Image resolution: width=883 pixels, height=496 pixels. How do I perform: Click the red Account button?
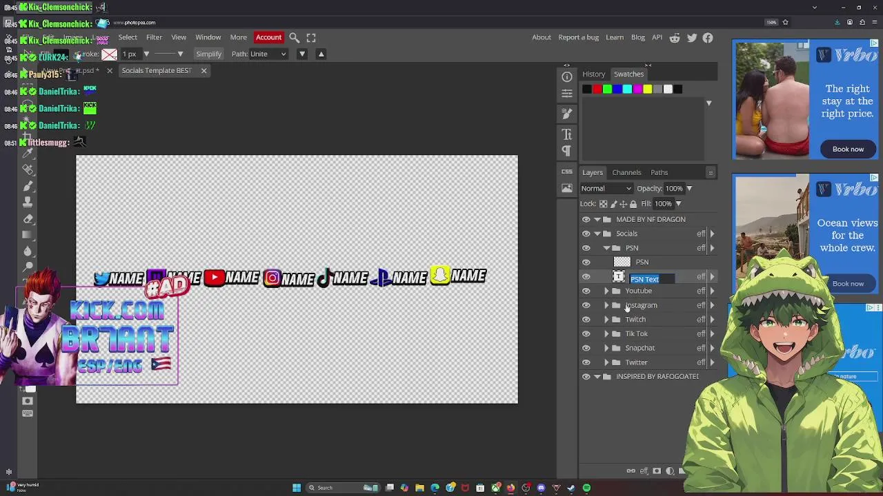pyautogui.click(x=268, y=37)
